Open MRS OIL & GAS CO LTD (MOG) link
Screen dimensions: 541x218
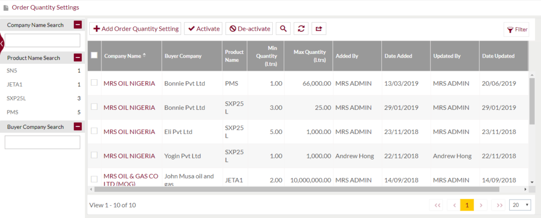click(x=131, y=179)
